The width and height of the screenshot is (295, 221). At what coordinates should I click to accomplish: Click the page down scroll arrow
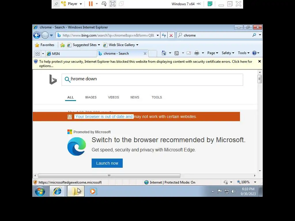260,171
